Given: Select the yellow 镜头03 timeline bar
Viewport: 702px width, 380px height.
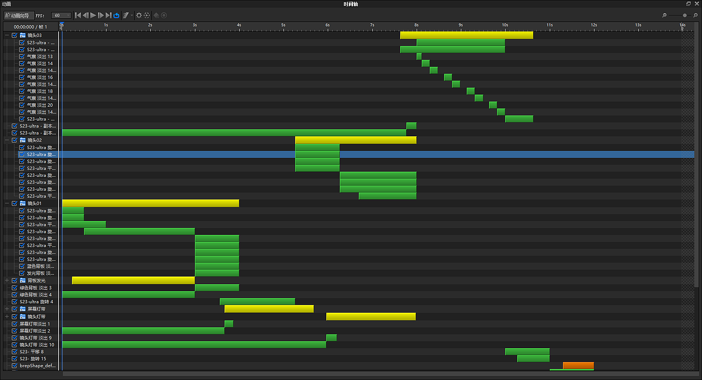Looking at the screenshot, I should (x=466, y=35).
